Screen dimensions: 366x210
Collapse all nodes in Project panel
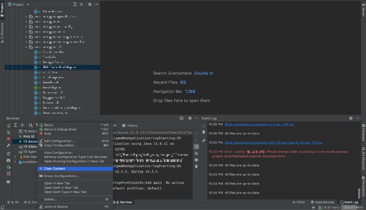pos(81,5)
